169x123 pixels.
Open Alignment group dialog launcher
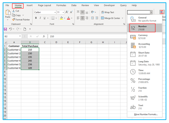(x=124, y=24)
